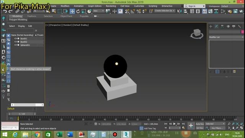Screen dimensions: 245x138
Task: Toggle the Angle Snap icon
Action: coord(133,11)
